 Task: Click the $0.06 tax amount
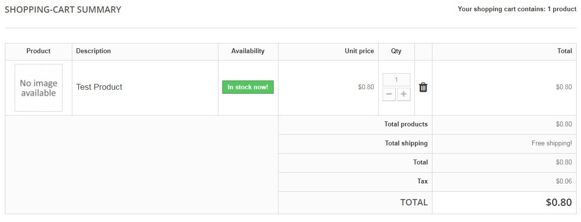pyautogui.click(x=563, y=182)
